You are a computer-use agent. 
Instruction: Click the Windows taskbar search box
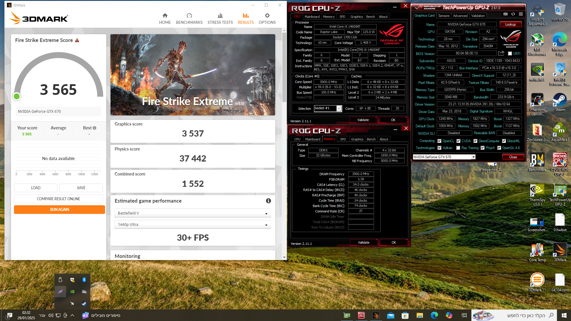coord(514,315)
